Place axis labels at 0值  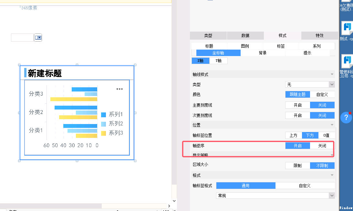(x=327, y=135)
